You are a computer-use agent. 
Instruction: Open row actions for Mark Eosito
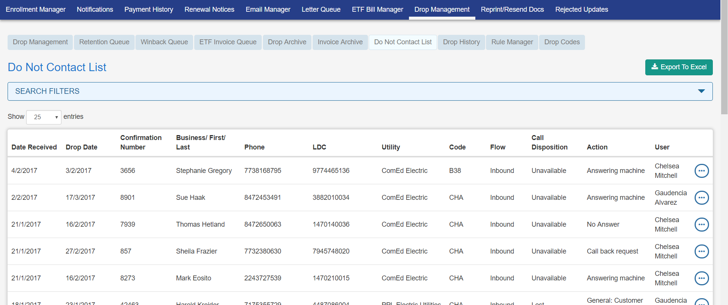pos(701,278)
